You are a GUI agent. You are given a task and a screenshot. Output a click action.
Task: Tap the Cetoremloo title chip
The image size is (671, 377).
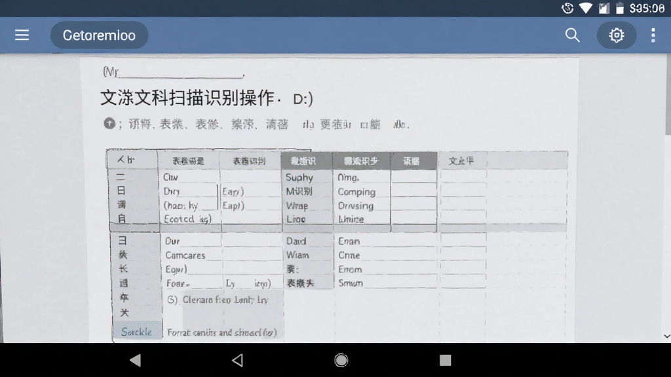coord(100,35)
